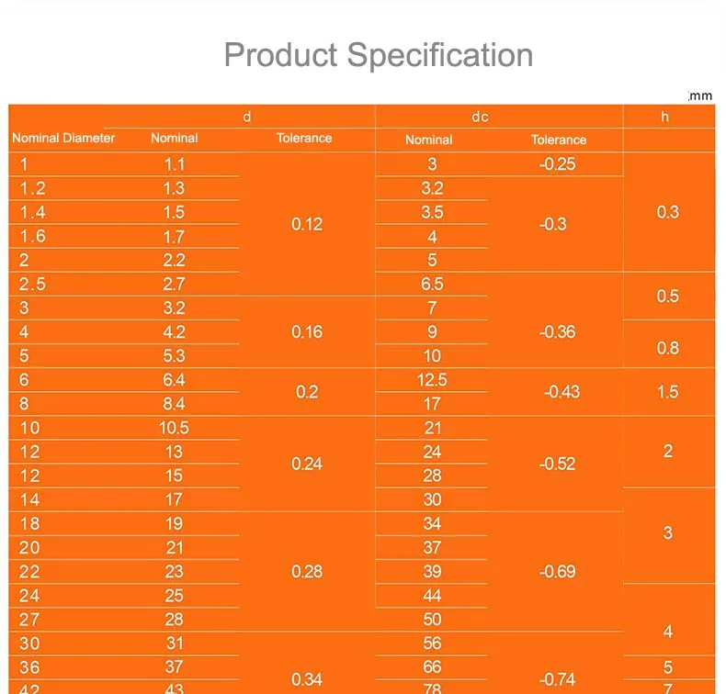Viewport: 726px width, 694px height.
Task: Click the Product Specification title
Action: click(x=378, y=55)
